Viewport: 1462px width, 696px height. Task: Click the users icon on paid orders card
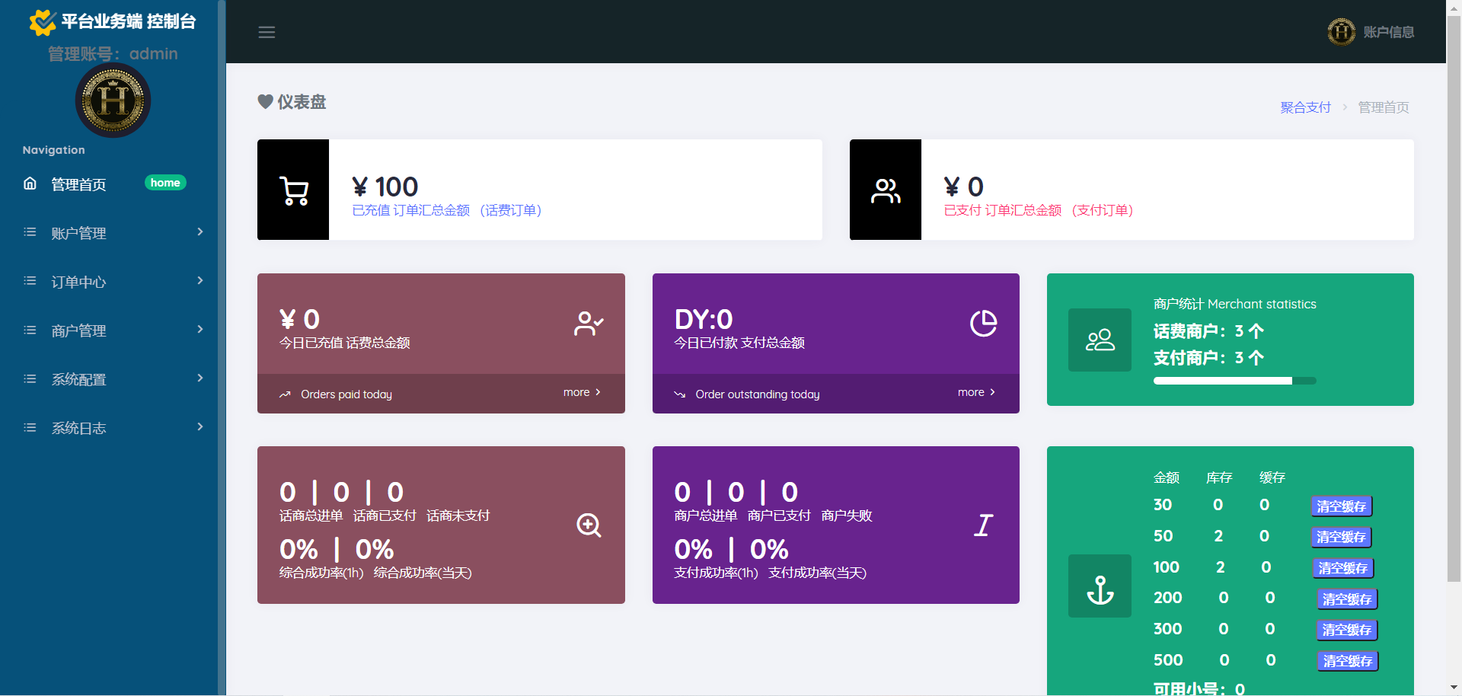[x=885, y=190]
